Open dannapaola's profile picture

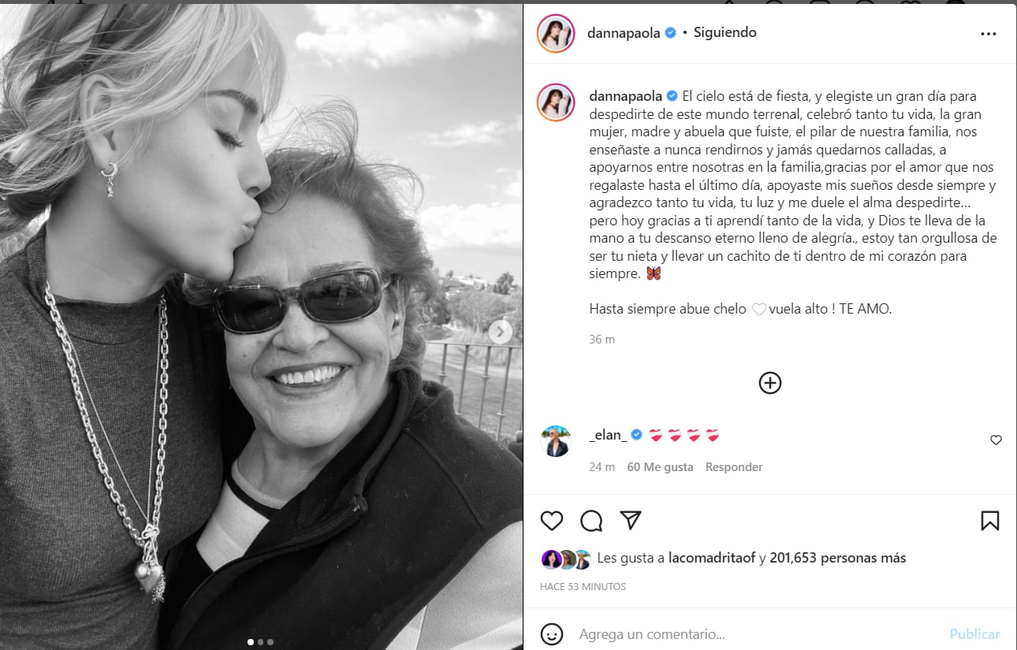coord(556,33)
